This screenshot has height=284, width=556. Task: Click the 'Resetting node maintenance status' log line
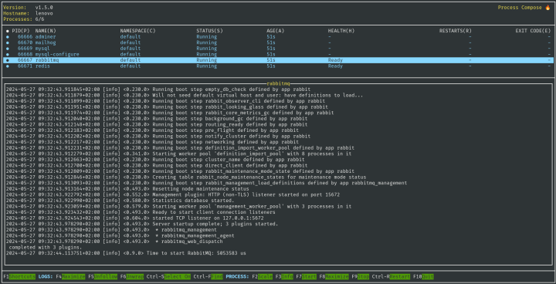127,189
